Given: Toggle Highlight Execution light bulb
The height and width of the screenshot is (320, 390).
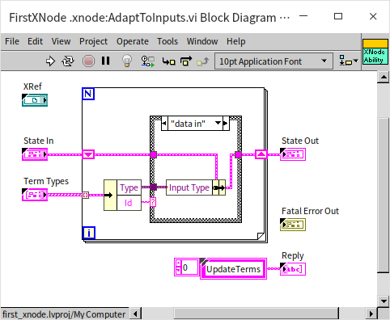Looking at the screenshot, I should click(x=127, y=61).
